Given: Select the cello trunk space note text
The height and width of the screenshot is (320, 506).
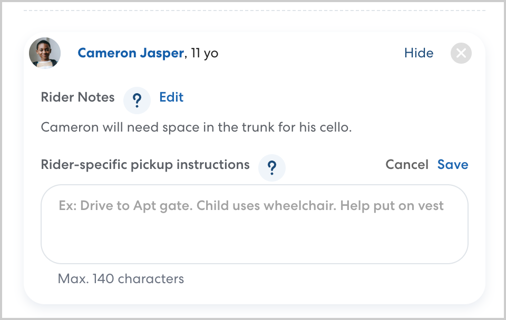Looking at the screenshot, I should [x=196, y=127].
